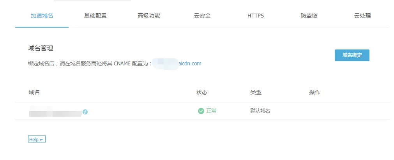Click the 域名管理 section heading

(41, 48)
